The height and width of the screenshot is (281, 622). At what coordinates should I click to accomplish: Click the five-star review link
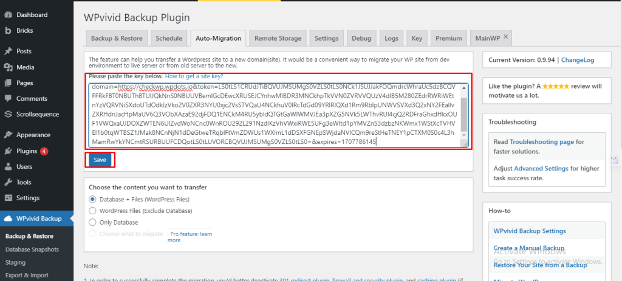tap(556, 86)
